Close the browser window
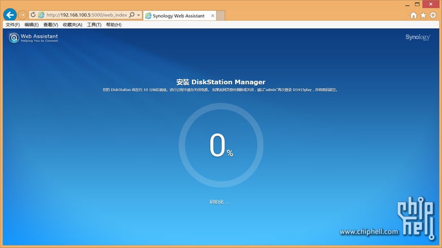 point(431,4)
